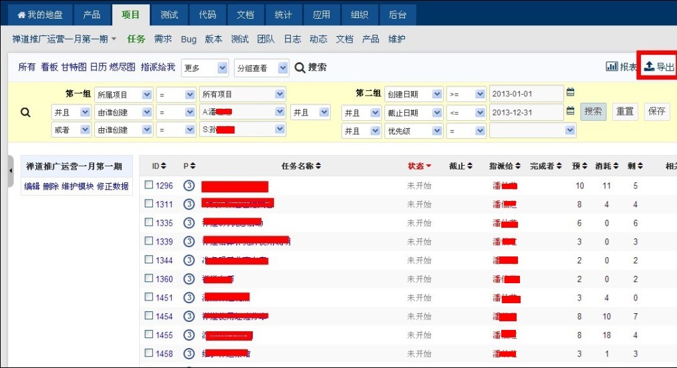This screenshot has width=677, height=368.
Task: Check the checkbox for task 1360
Action: [149, 278]
